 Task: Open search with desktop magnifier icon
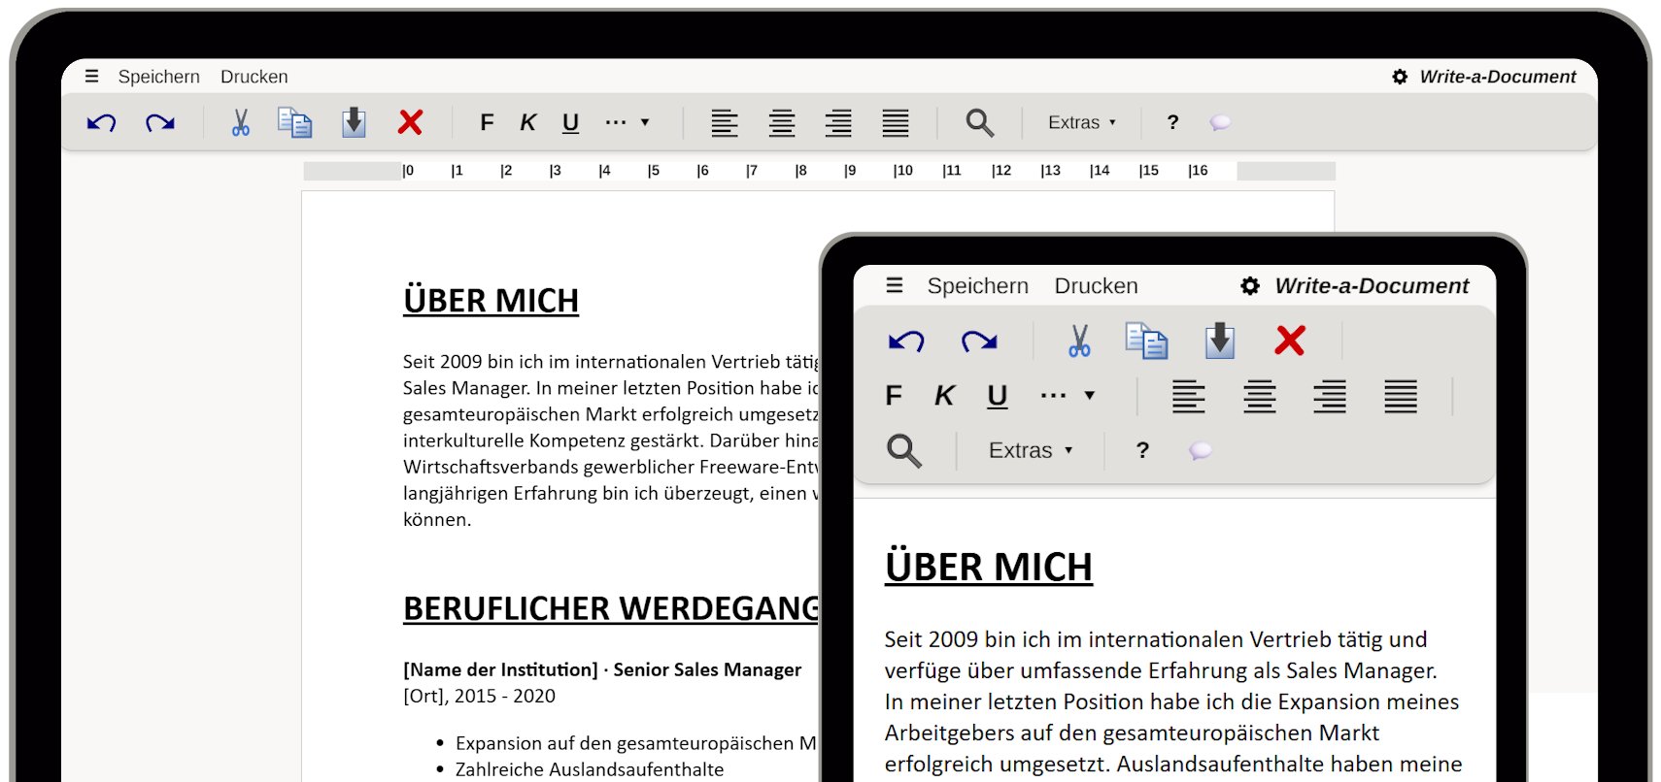click(x=979, y=123)
